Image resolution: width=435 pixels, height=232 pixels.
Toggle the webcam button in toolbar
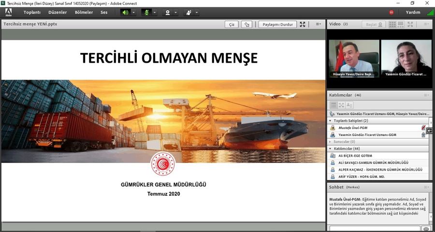[x=168, y=13]
